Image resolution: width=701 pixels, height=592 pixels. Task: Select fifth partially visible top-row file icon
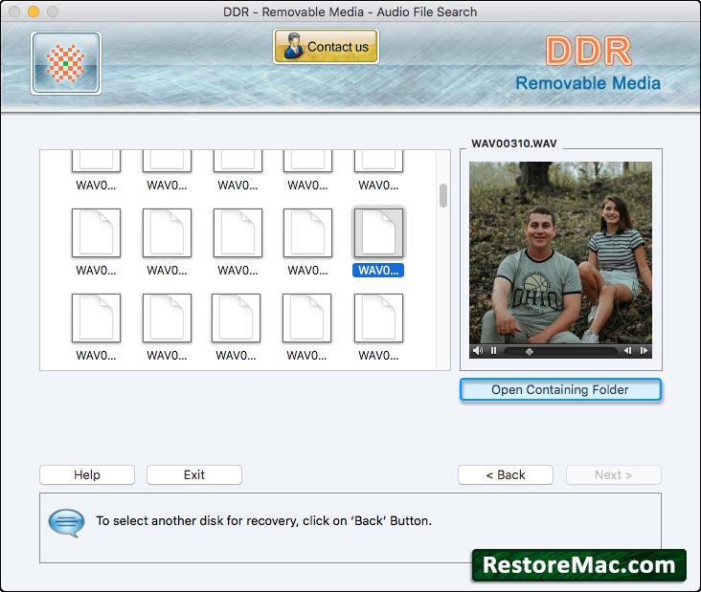[x=378, y=162]
